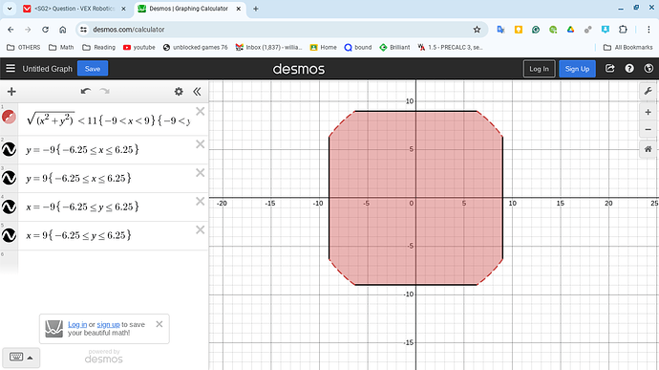Open the Share Graph icon
The width and height of the screenshot is (659, 370).
point(609,68)
